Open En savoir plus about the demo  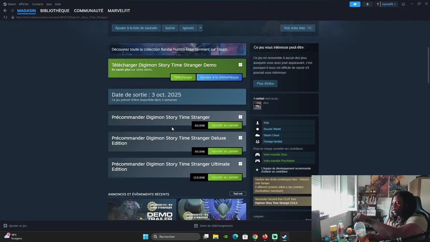click(121, 70)
